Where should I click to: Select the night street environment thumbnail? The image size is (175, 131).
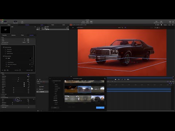[x=71, y=89]
